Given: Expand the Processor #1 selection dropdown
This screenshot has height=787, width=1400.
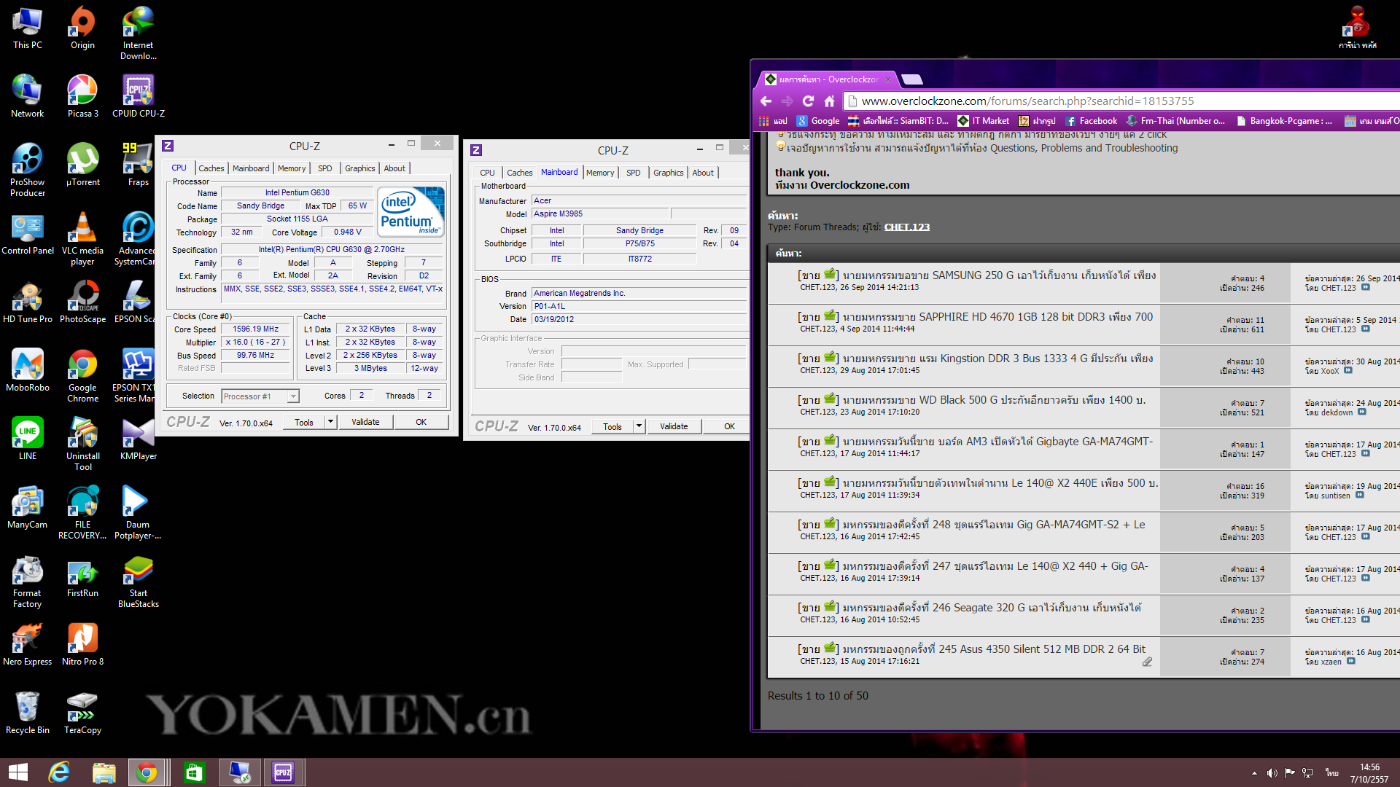Looking at the screenshot, I should click(x=293, y=396).
